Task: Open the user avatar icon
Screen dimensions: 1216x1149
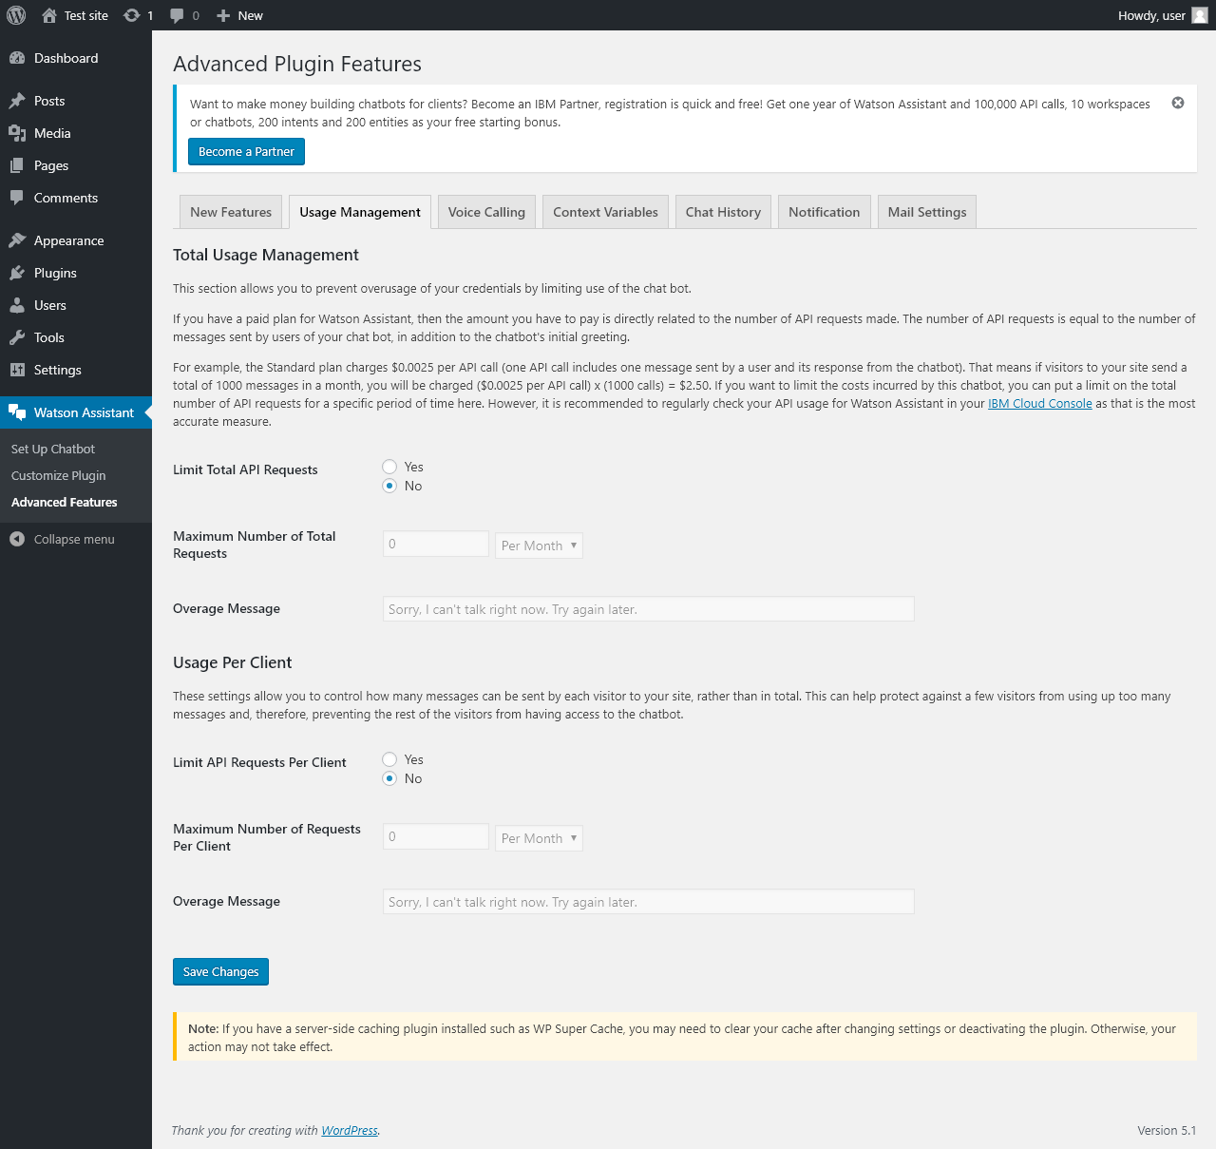Action: pos(1200,15)
